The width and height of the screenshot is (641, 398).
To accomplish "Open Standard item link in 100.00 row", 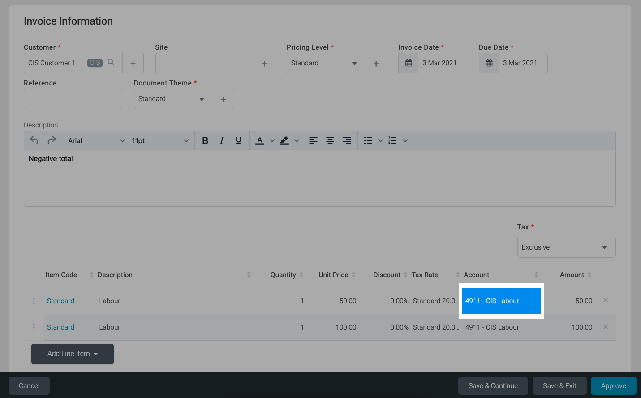I will (60, 327).
